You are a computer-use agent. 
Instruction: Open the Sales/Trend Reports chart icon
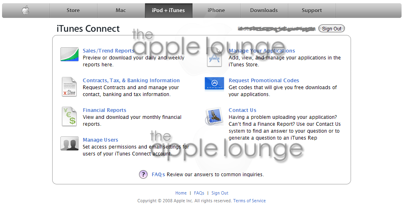click(x=69, y=54)
